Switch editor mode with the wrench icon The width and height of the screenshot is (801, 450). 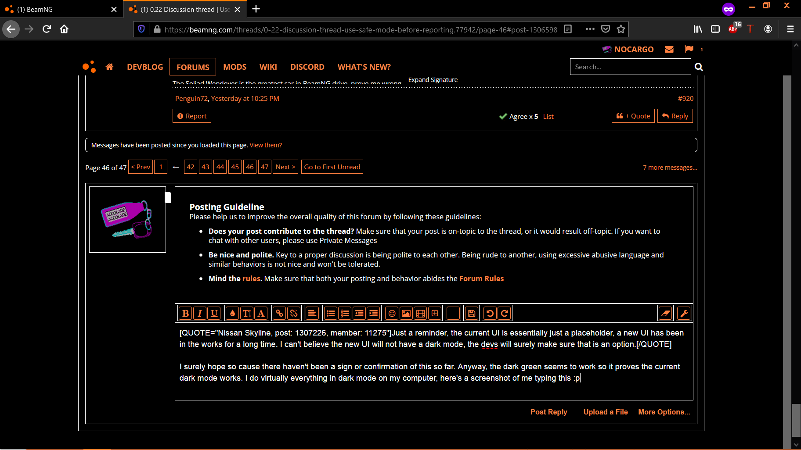tap(684, 313)
